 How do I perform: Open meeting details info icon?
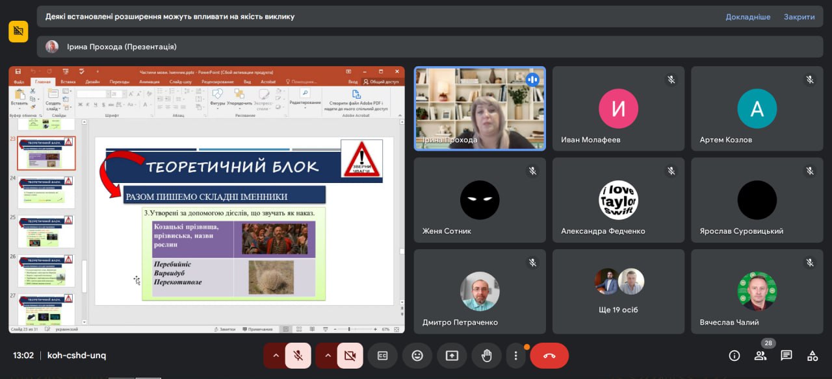734,356
